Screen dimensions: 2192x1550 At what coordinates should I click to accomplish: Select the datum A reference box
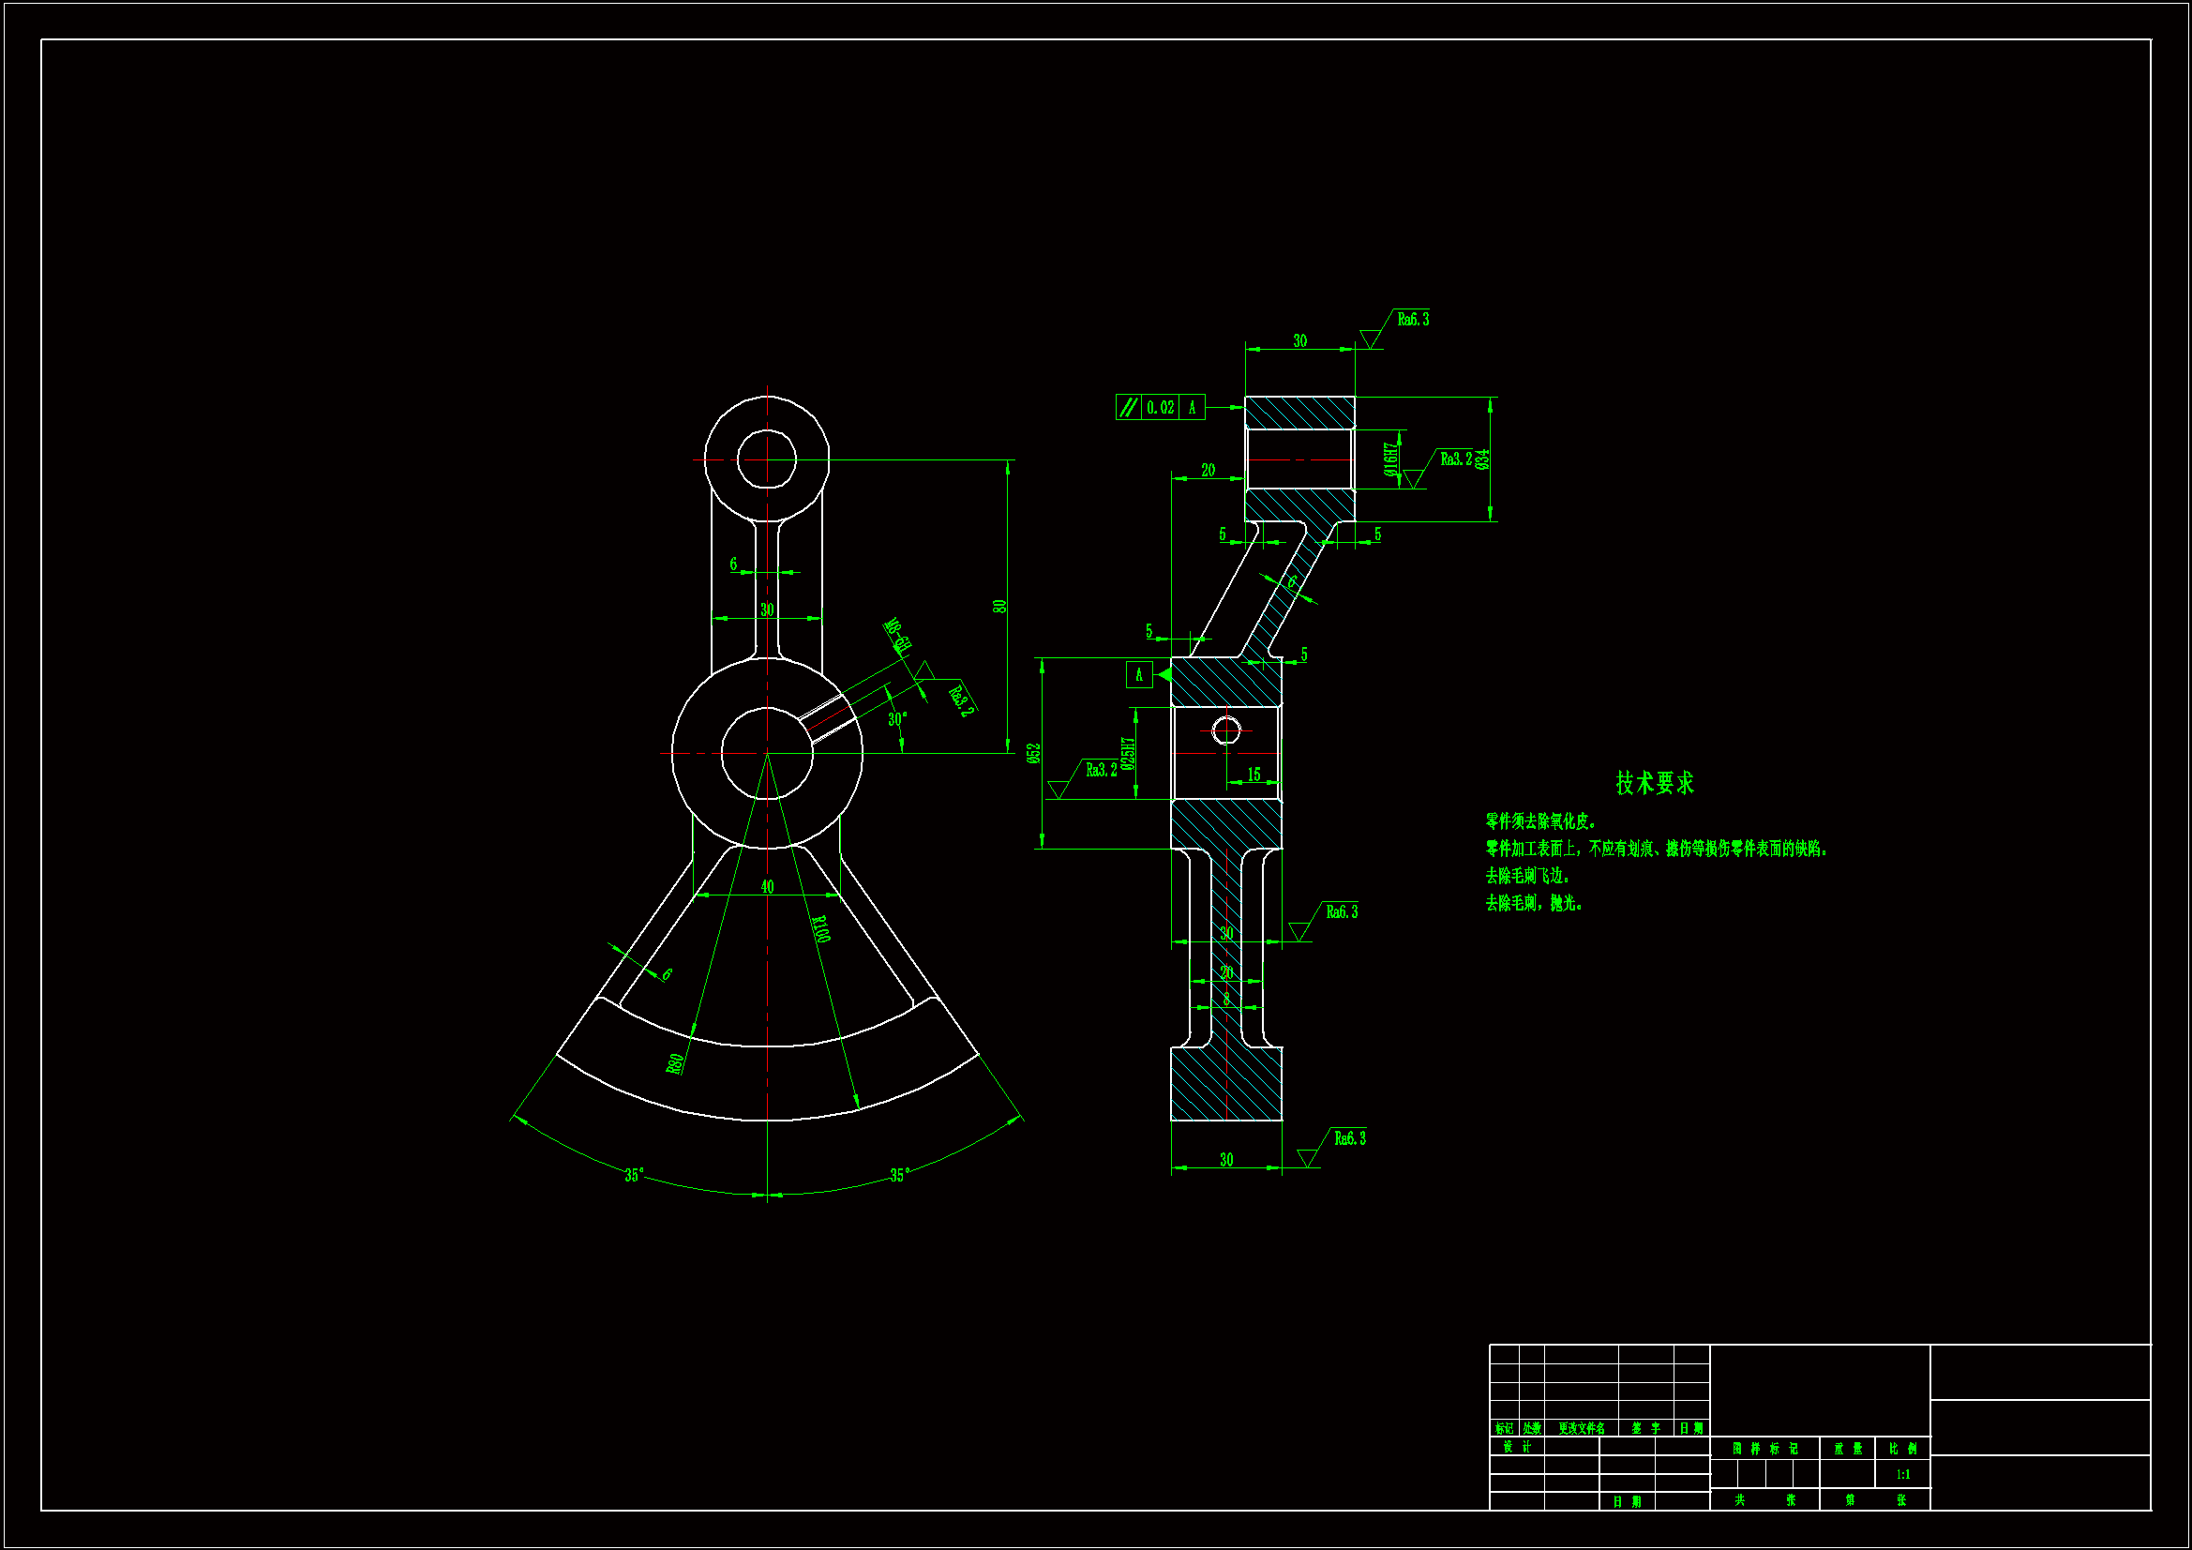(x=1138, y=675)
